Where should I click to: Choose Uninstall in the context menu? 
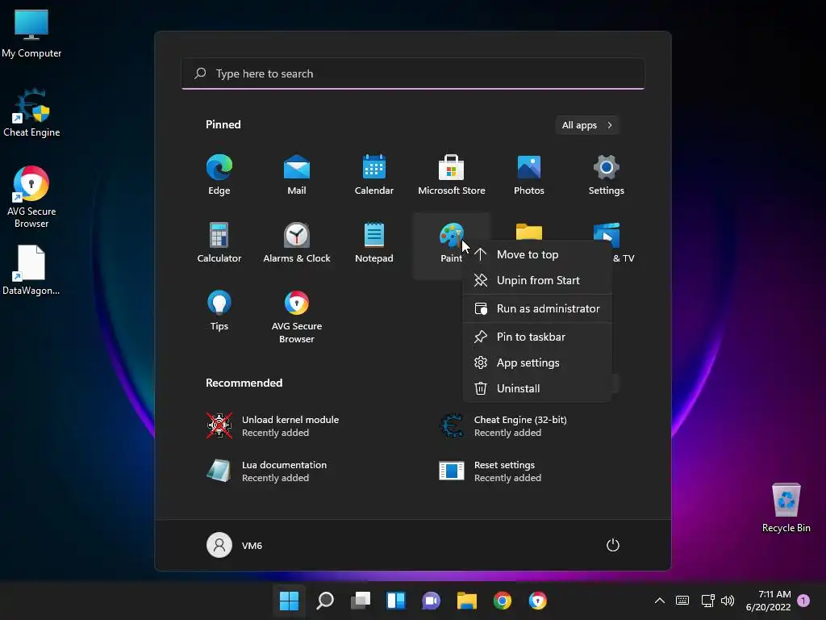tap(537, 388)
